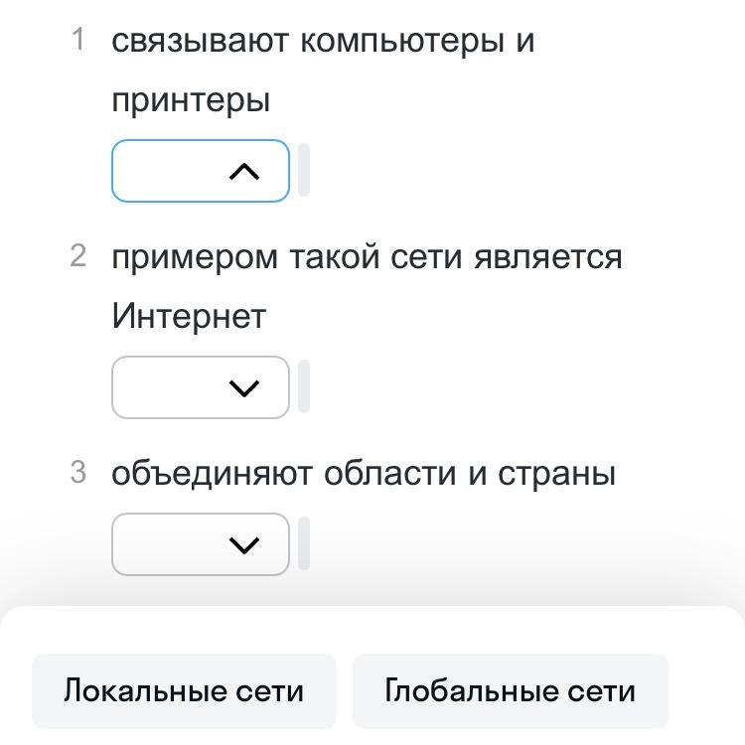Click the item number 3 label
745x745 pixels.
(x=78, y=473)
